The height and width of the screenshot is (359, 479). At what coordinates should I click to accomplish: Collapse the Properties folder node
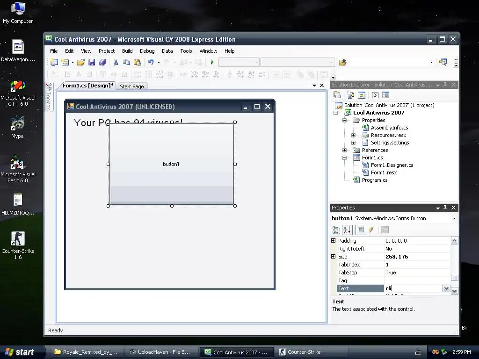click(x=344, y=120)
